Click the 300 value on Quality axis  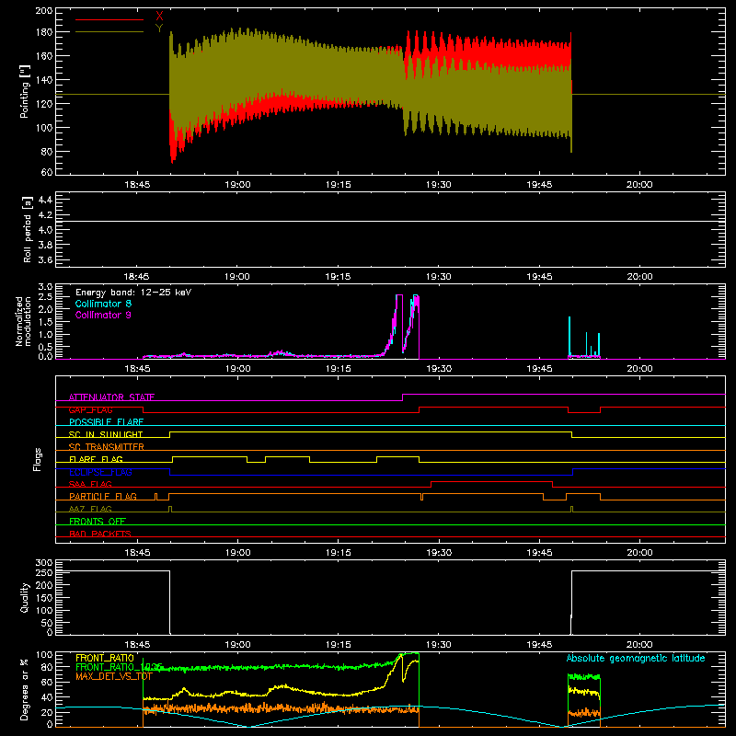pos(44,562)
